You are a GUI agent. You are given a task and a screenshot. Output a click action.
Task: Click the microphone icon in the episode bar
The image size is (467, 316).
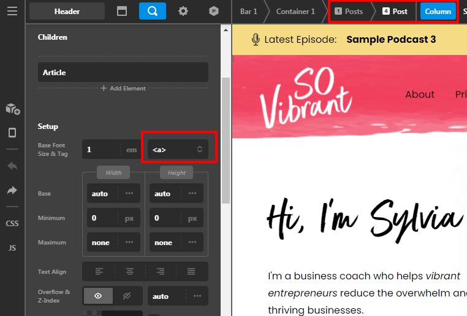tap(256, 40)
